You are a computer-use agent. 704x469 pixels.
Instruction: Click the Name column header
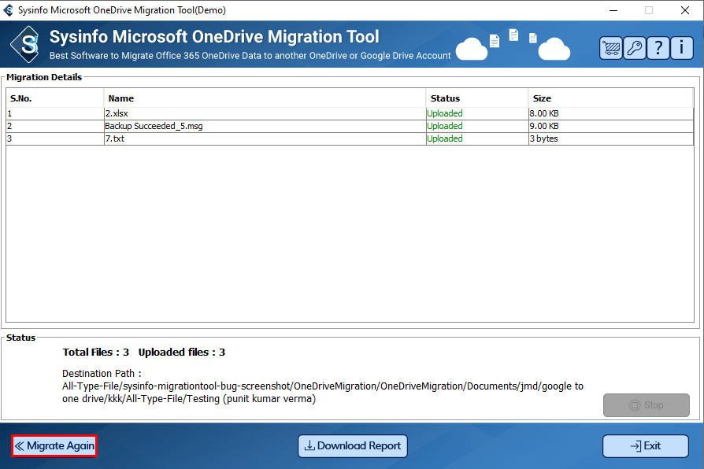click(265, 98)
